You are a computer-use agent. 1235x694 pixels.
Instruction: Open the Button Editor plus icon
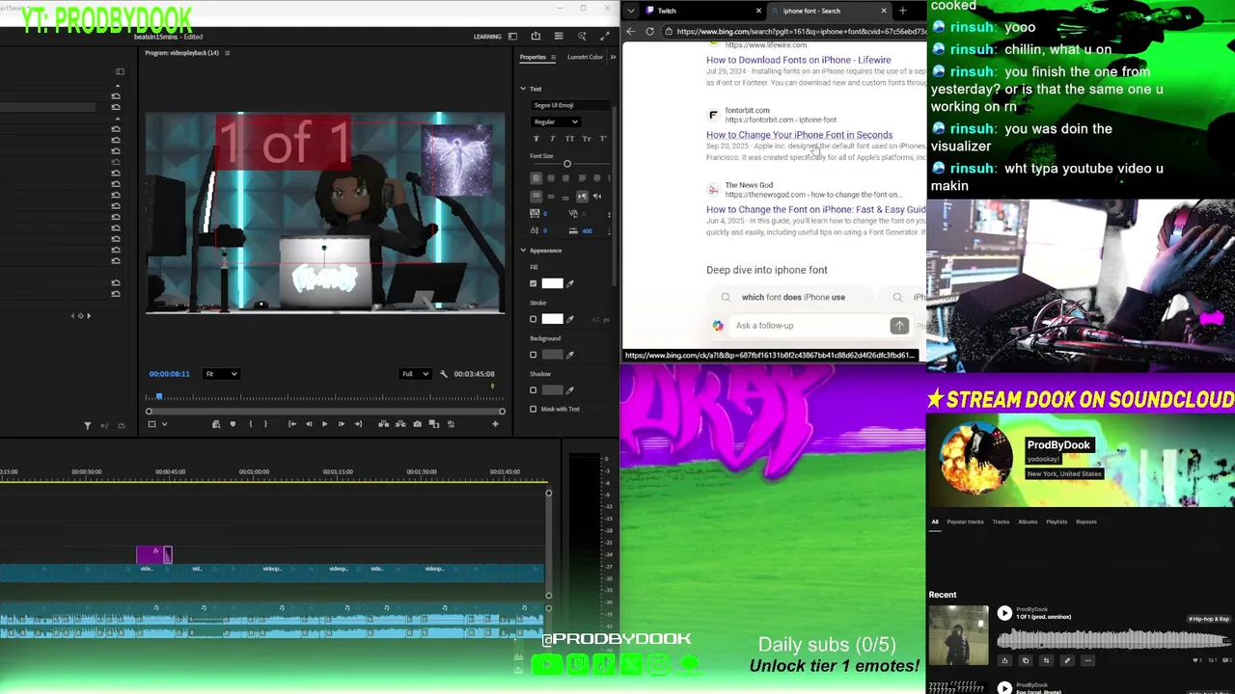coord(495,424)
